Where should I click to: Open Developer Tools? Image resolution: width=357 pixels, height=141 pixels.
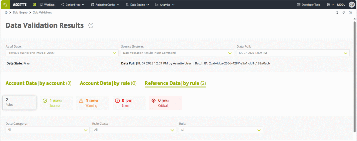pyautogui.click(x=309, y=5)
